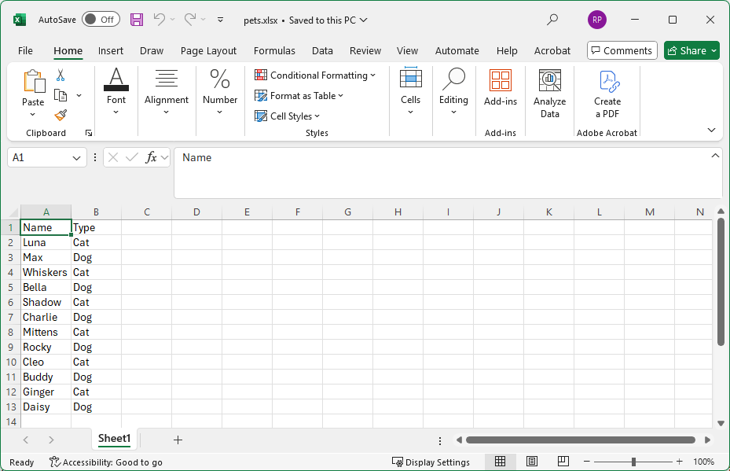Viewport: 730px width, 471px height.
Task: Open the file name saved location dropdown
Action: click(364, 20)
